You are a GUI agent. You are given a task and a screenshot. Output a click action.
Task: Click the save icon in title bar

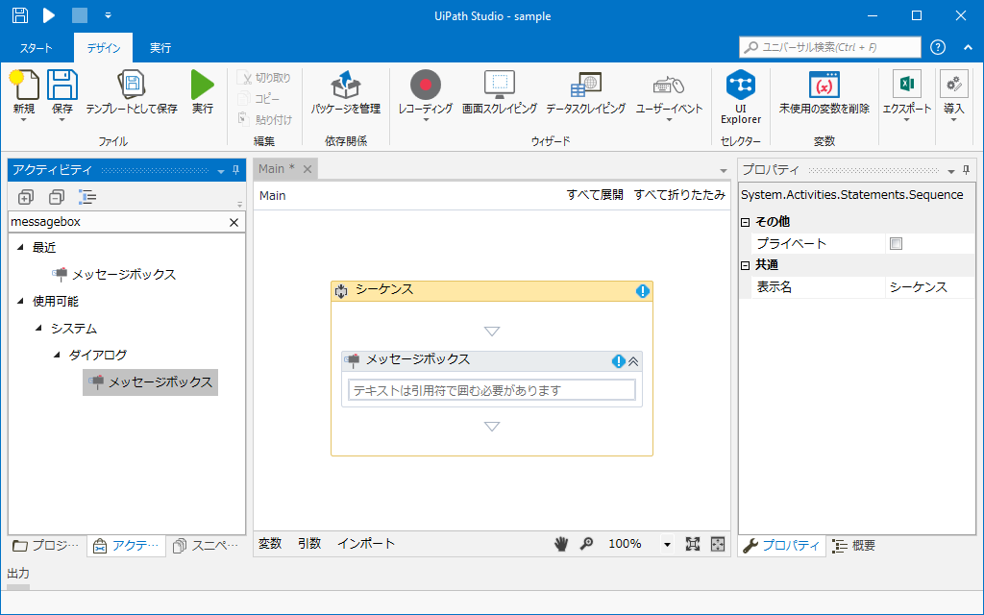click(19, 15)
